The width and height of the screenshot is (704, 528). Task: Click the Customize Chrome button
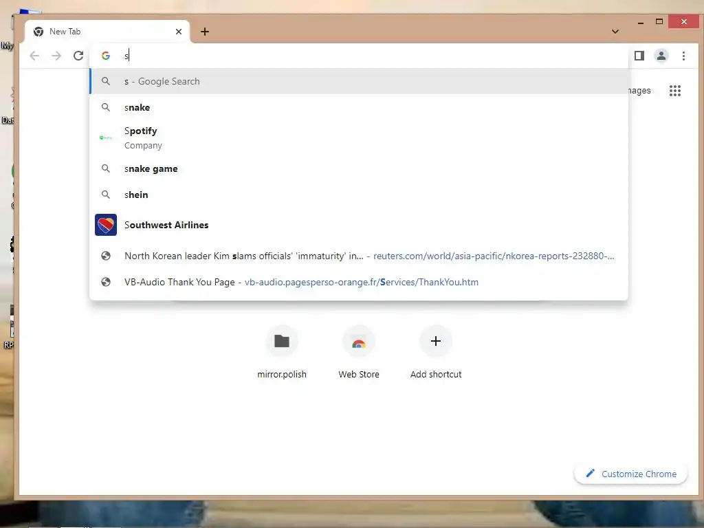[x=631, y=474]
